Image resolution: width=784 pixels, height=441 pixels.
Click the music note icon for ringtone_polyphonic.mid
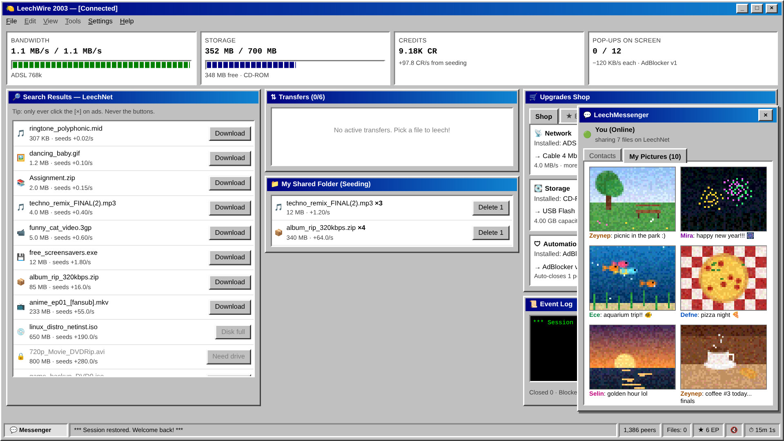tap(21, 134)
